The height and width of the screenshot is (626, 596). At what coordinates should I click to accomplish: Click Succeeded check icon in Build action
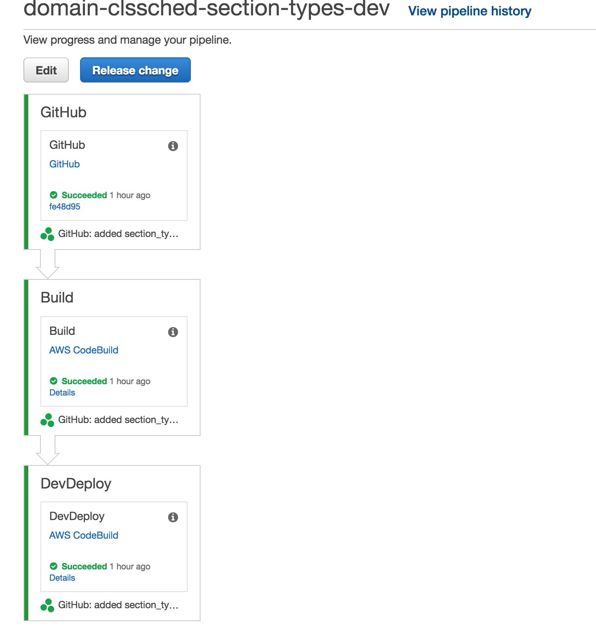tap(53, 381)
